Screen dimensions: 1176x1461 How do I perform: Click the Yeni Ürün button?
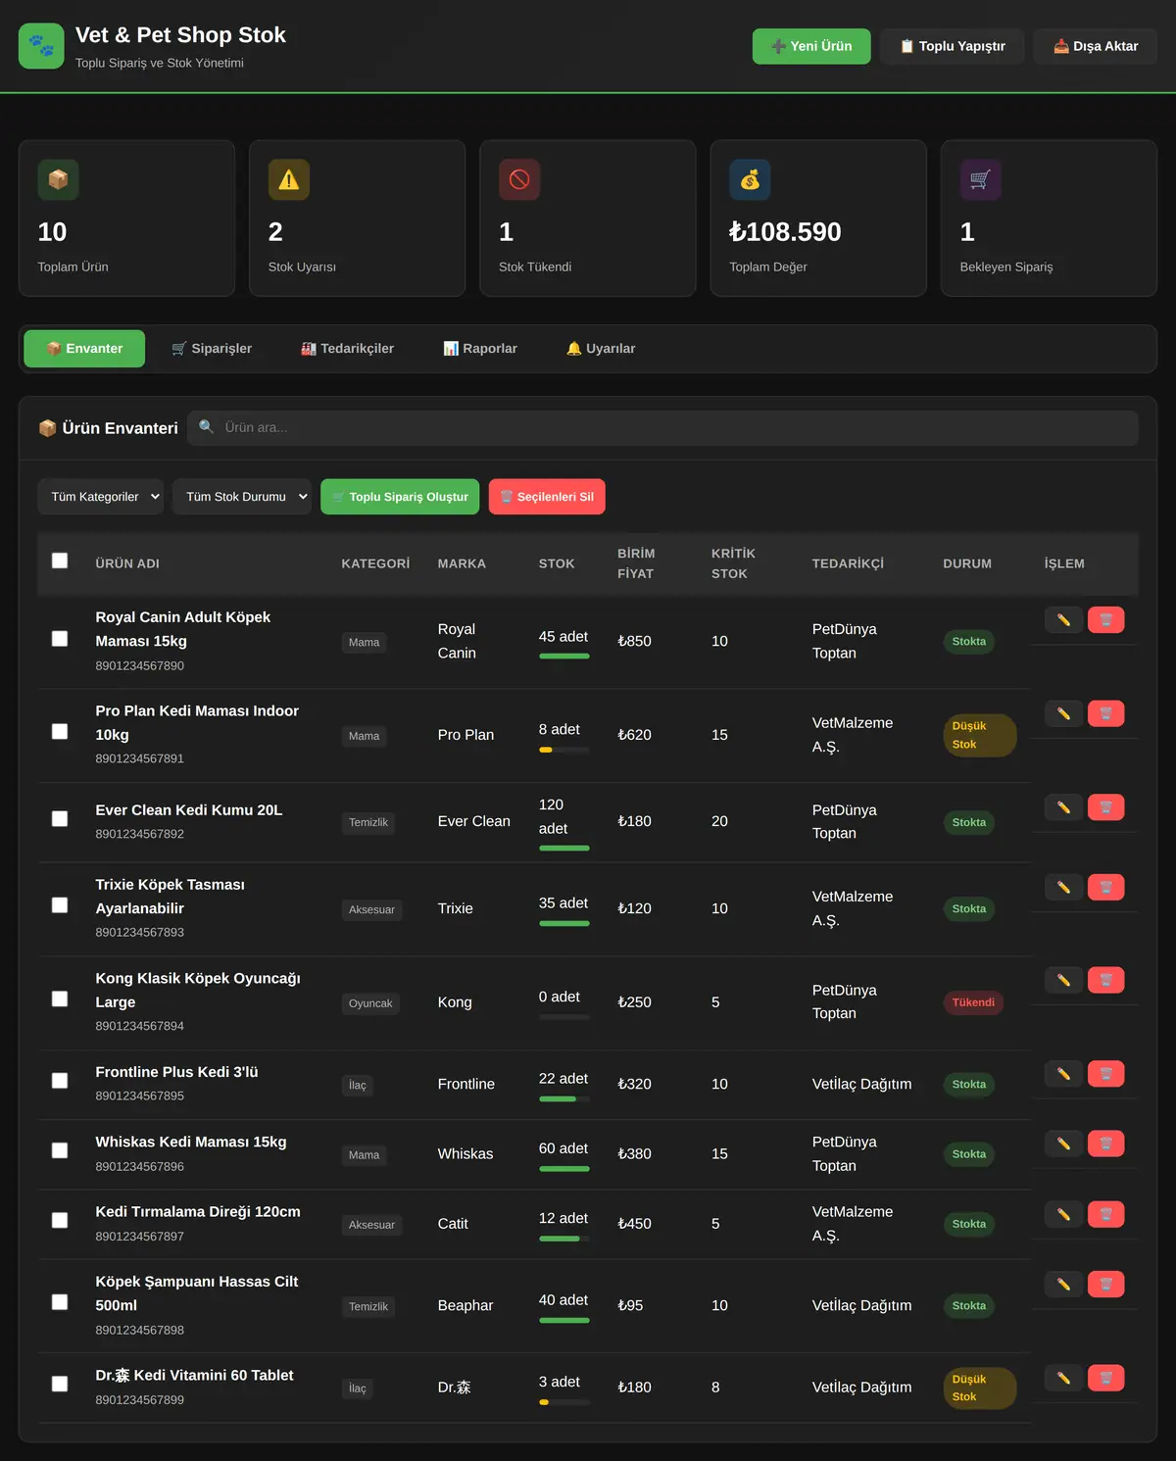[811, 46]
